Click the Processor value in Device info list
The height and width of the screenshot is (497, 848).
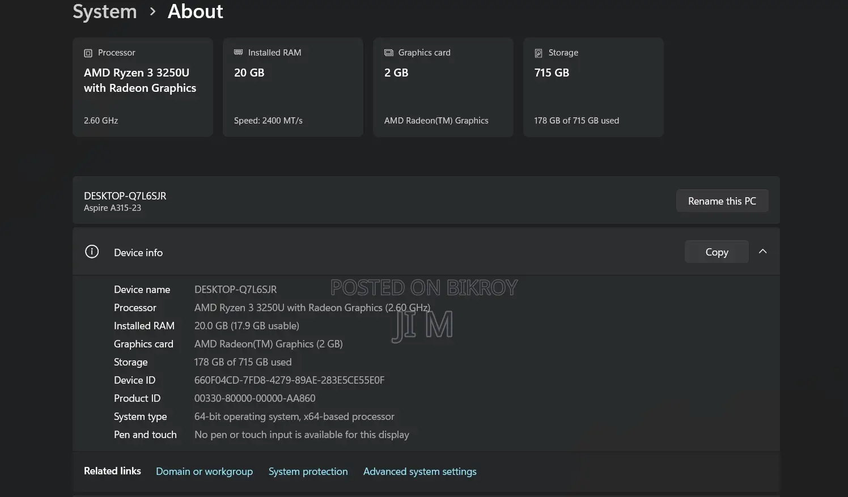(312, 308)
